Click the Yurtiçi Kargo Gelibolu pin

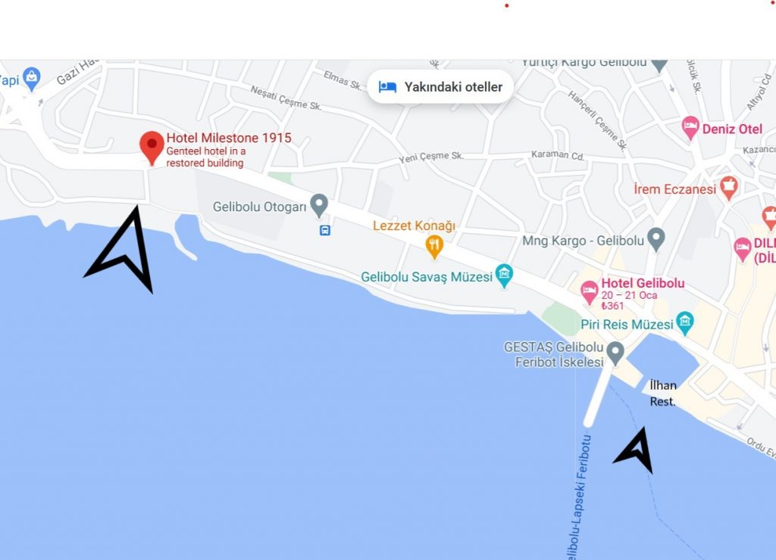coord(659,65)
